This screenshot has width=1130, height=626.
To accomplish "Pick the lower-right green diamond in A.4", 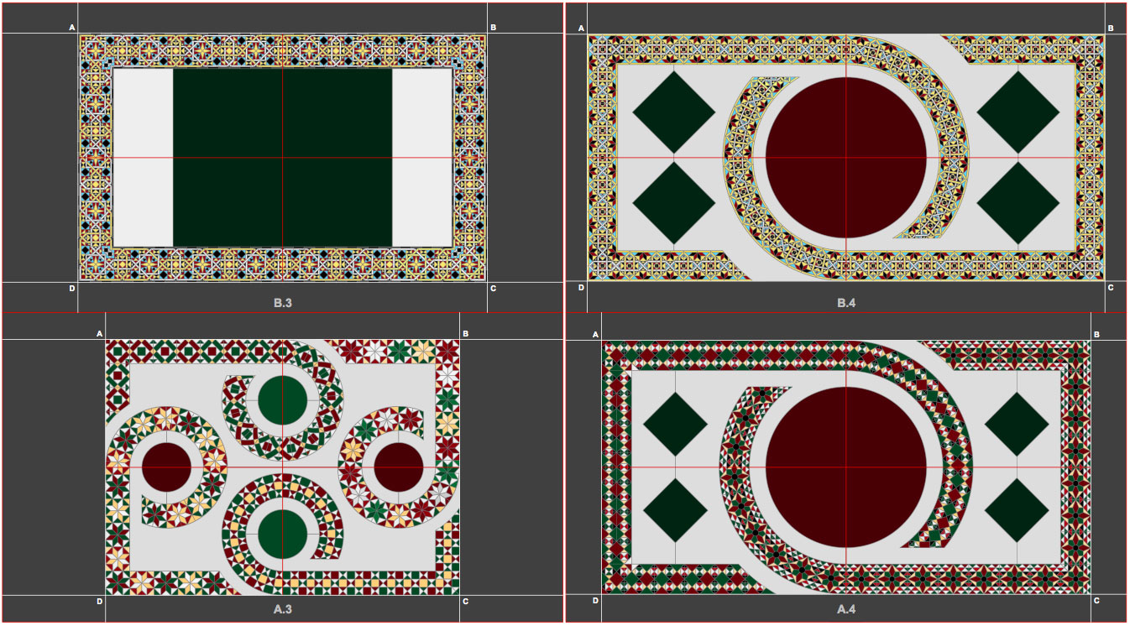I will 1017,510.
